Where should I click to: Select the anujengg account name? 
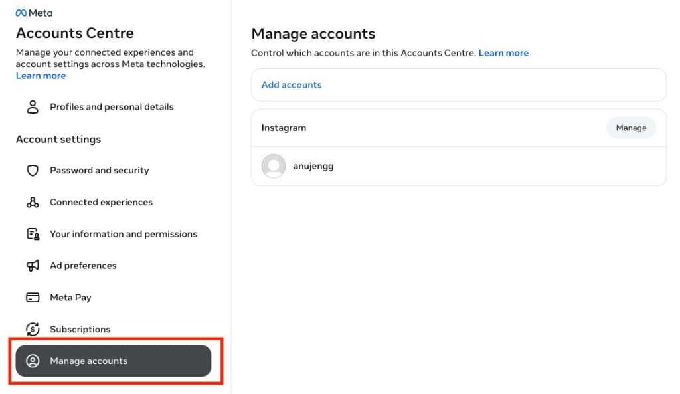coord(313,166)
